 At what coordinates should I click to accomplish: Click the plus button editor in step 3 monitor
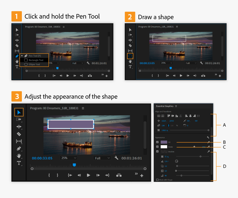tap(142, 176)
